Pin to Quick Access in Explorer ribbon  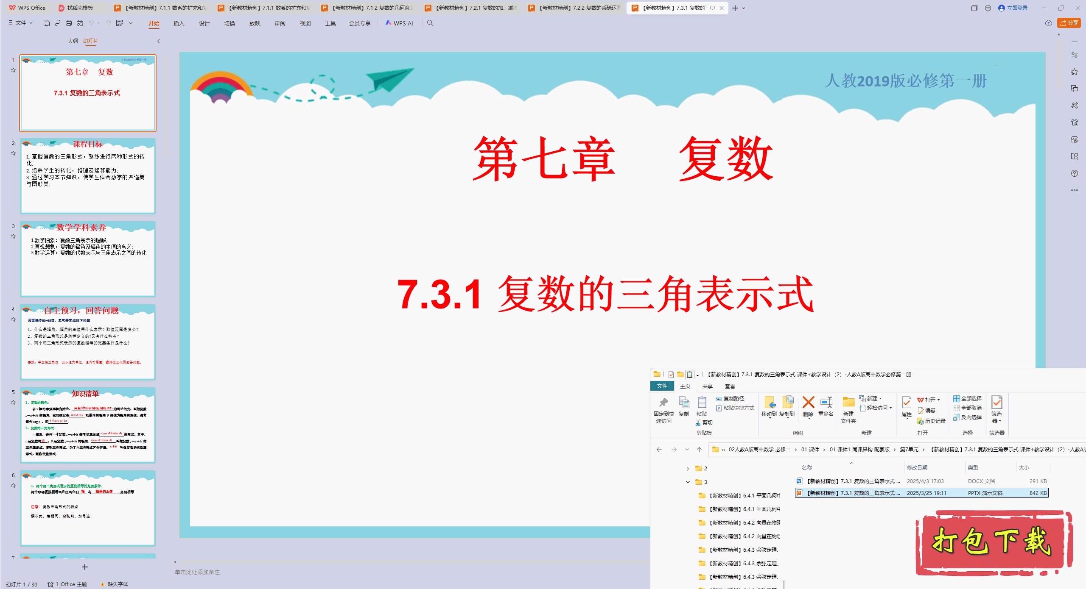click(663, 408)
